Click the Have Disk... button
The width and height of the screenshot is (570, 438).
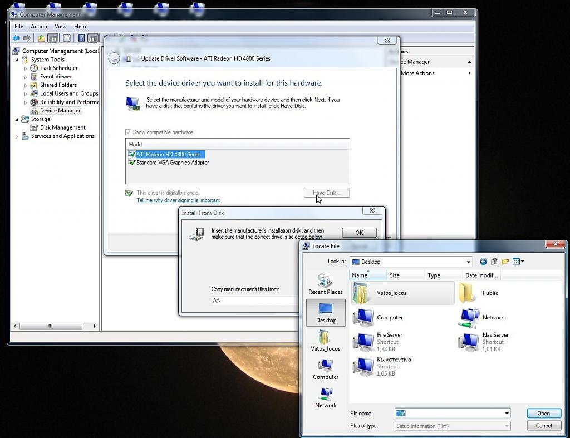(x=326, y=193)
